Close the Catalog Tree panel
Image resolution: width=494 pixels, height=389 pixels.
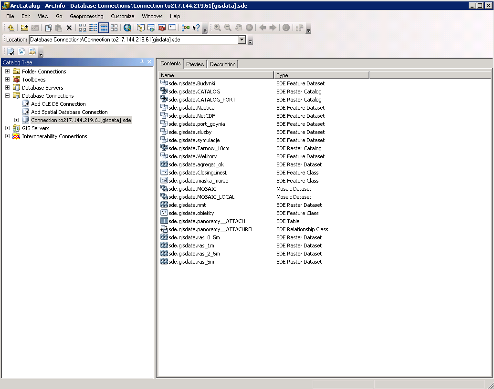pyautogui.click(x=149, y=62)
